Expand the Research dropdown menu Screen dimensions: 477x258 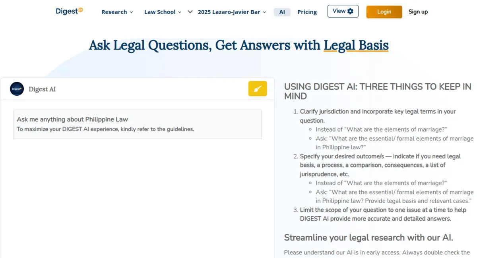click(117, 12)
